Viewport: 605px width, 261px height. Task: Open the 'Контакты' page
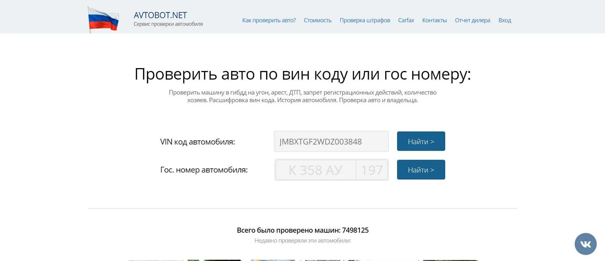coord(434,20)
